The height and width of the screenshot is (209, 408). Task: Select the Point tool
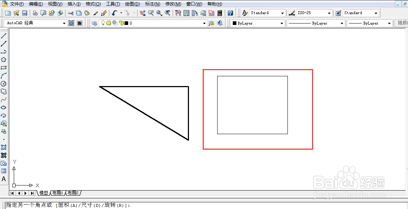(x=4, y=139)
